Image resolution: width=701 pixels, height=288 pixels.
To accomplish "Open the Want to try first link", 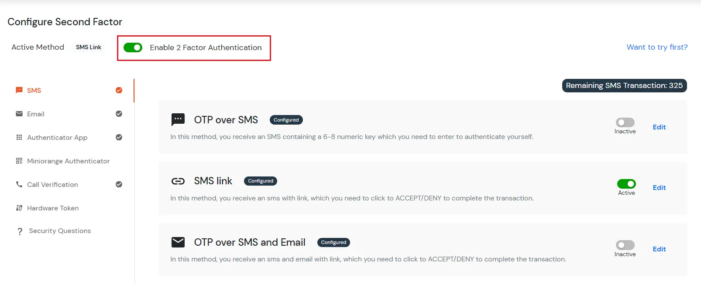I will (x=657, y=47).
